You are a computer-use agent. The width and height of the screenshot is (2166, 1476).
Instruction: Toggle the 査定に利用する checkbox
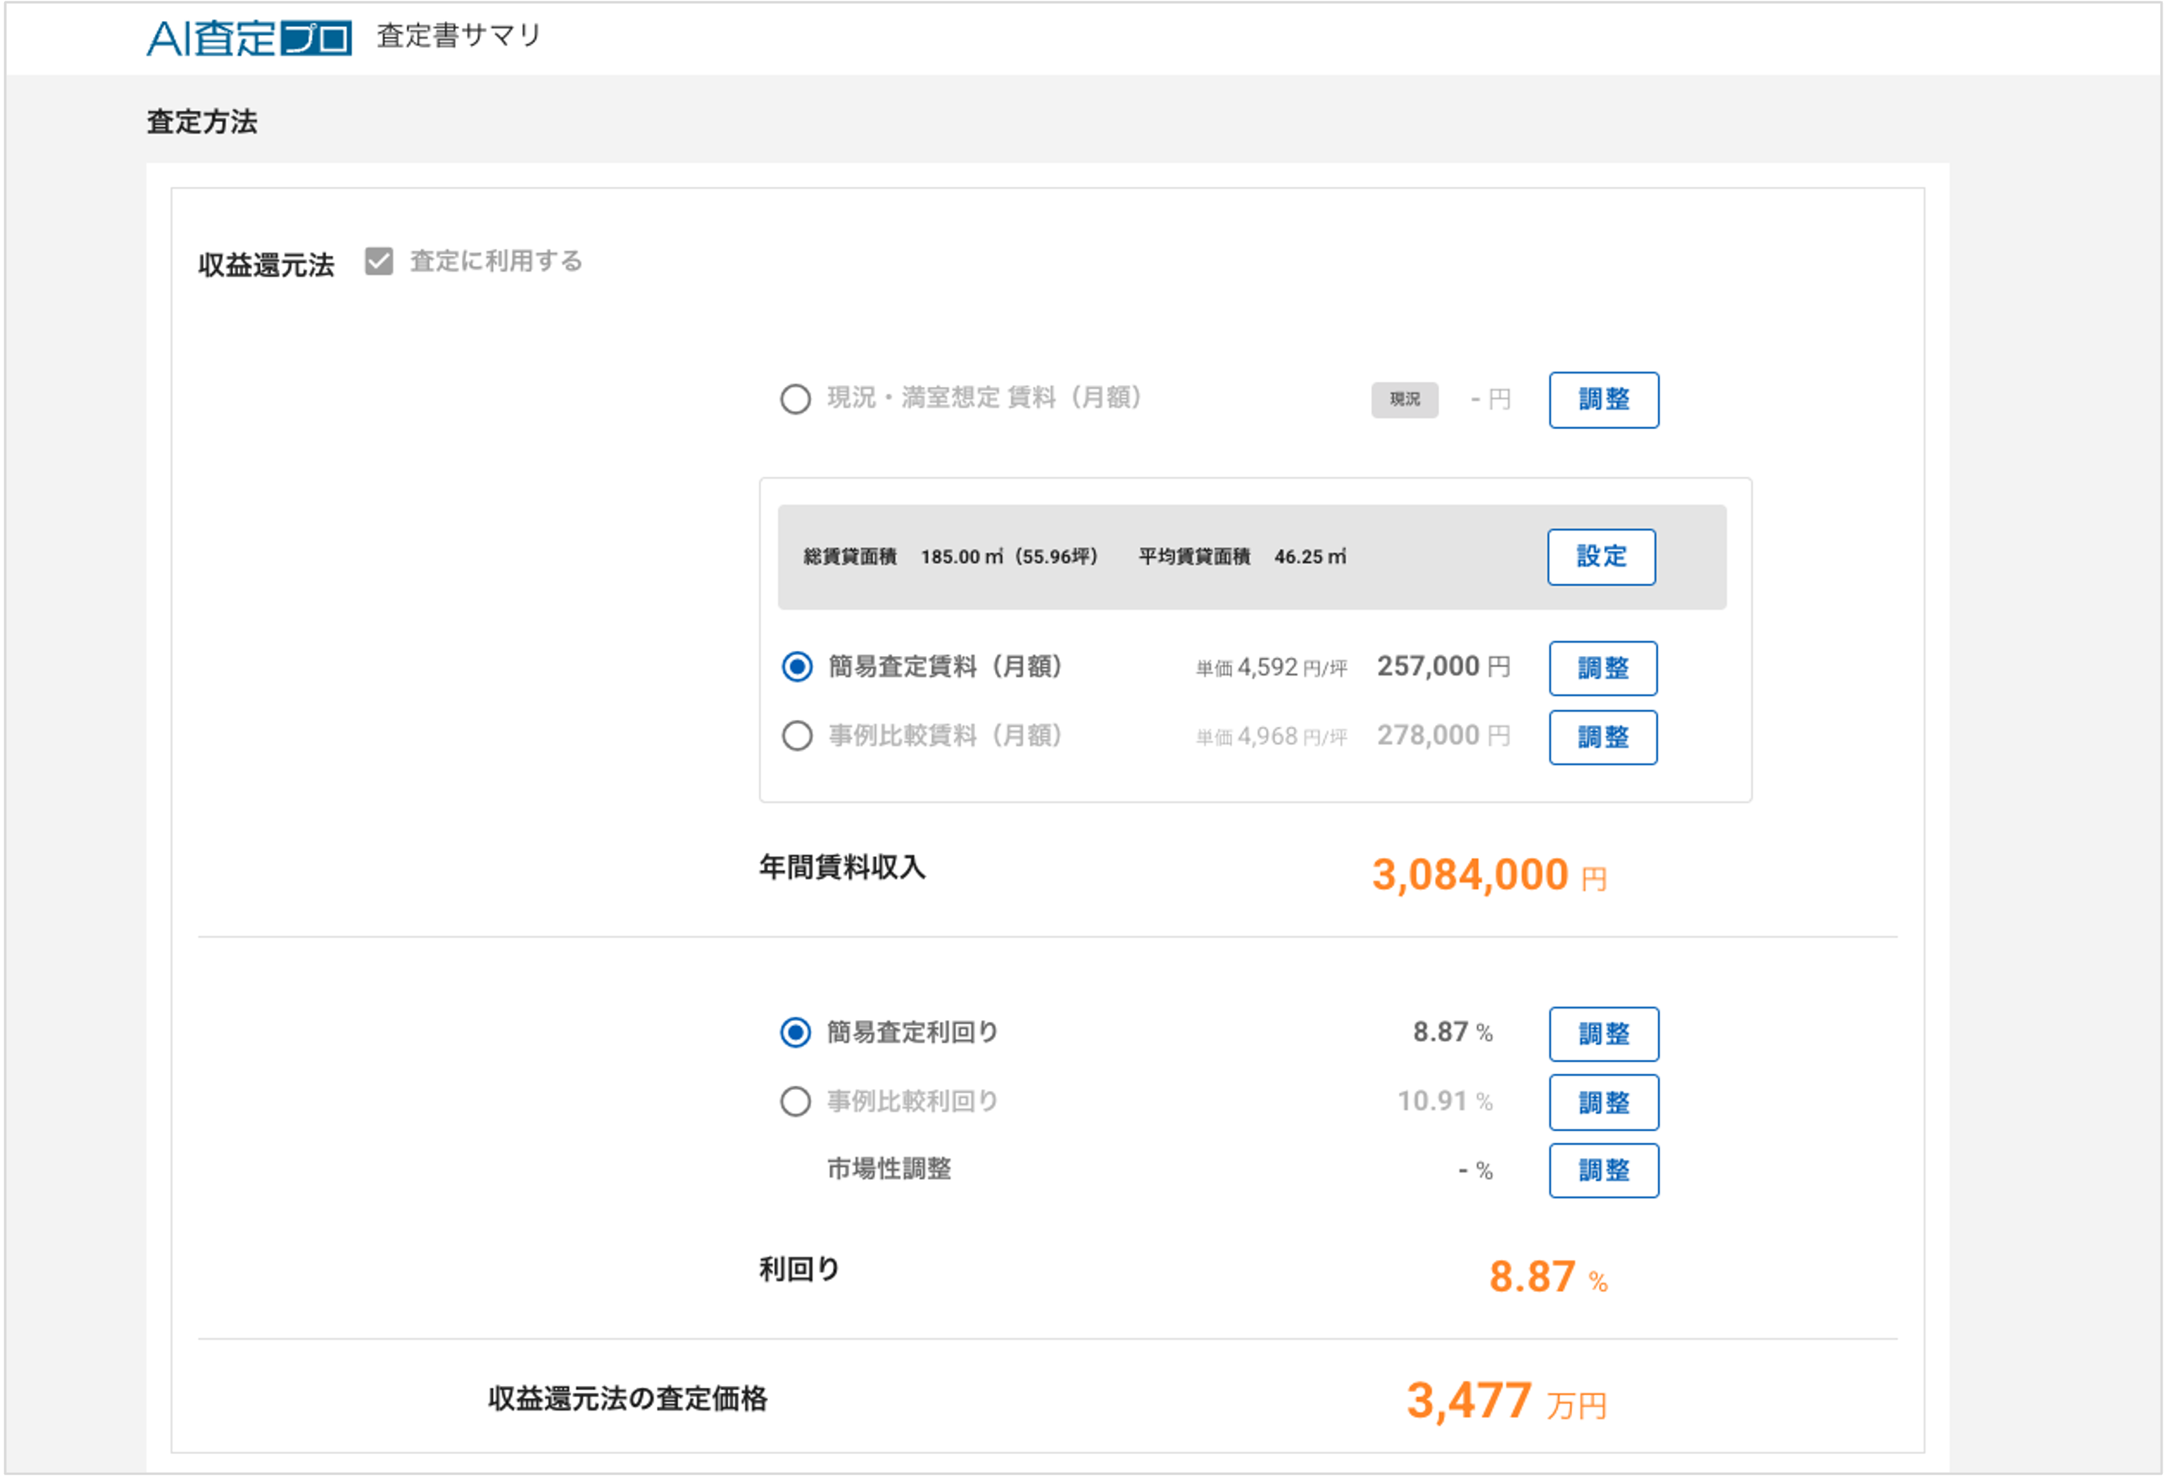(379, 261)
